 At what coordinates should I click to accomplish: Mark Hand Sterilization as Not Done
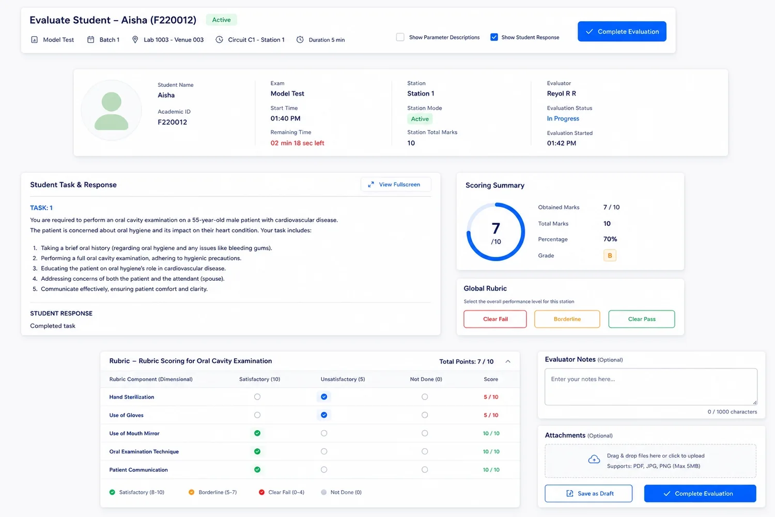pos(425,397)
